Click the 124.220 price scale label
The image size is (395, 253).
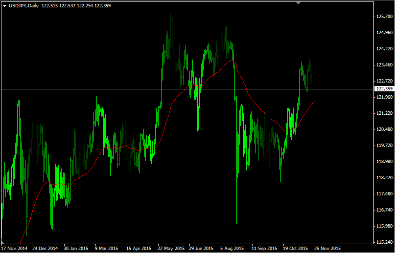click(x=384, y=48)
